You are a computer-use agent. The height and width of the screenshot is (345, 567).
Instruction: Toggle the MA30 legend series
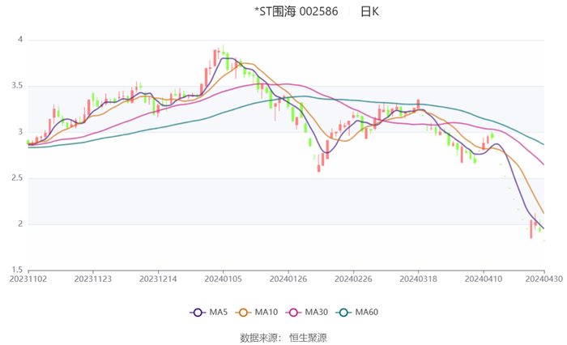pos(307,312)
